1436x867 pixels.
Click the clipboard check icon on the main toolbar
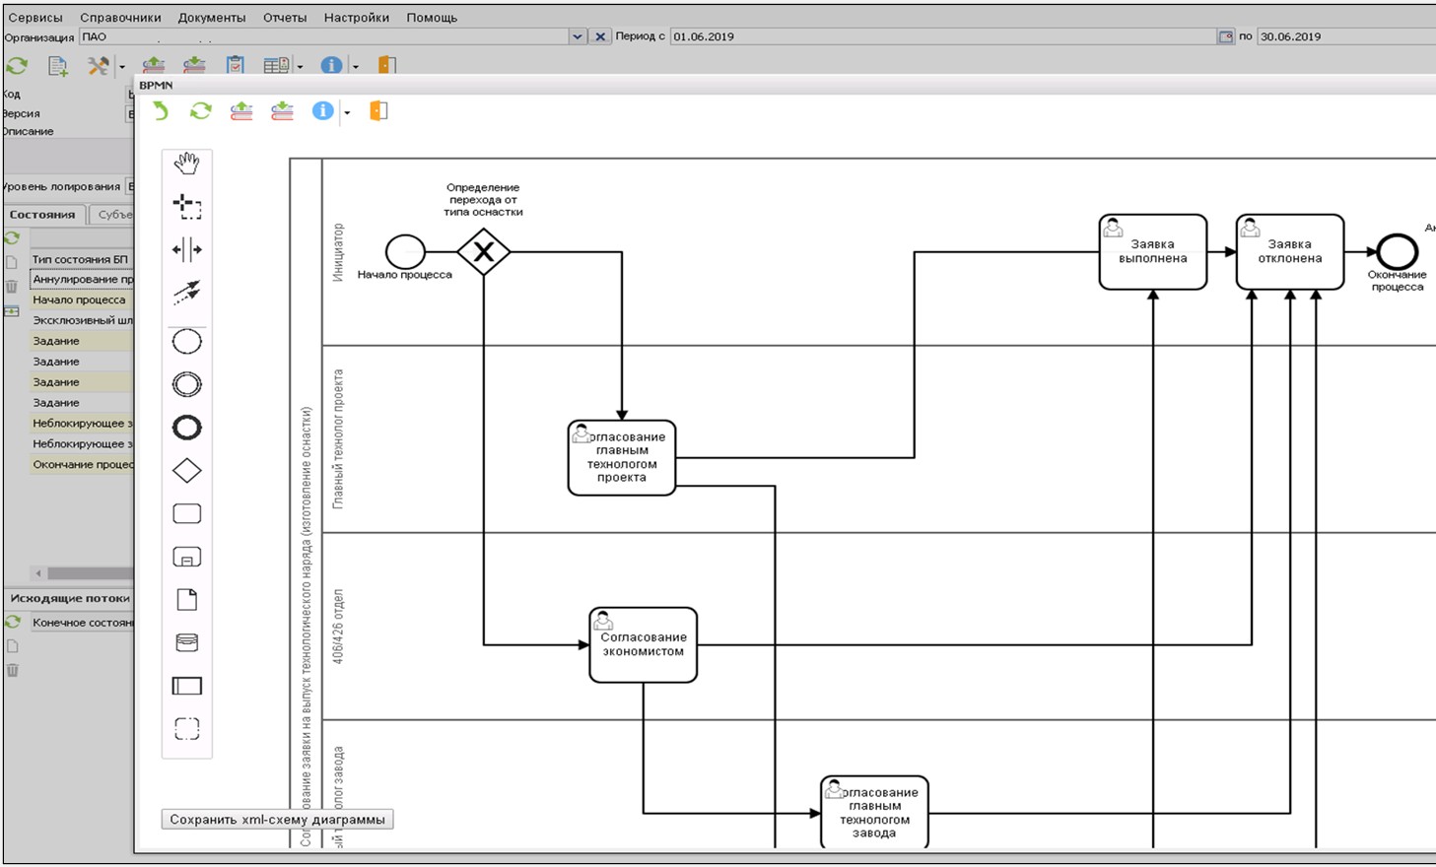click(x=234, y=66)
